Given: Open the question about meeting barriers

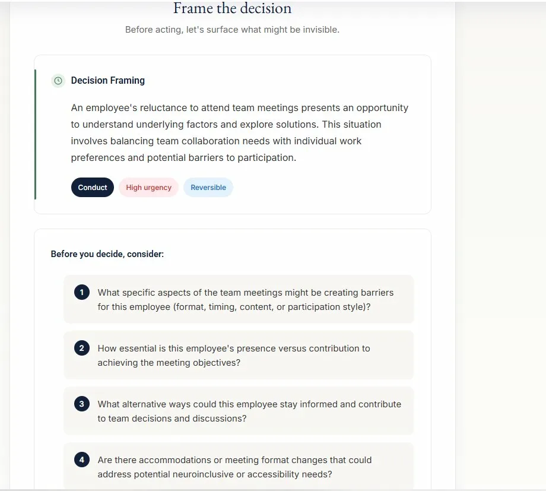Looking at the screenshot, I should click(246, 300).
